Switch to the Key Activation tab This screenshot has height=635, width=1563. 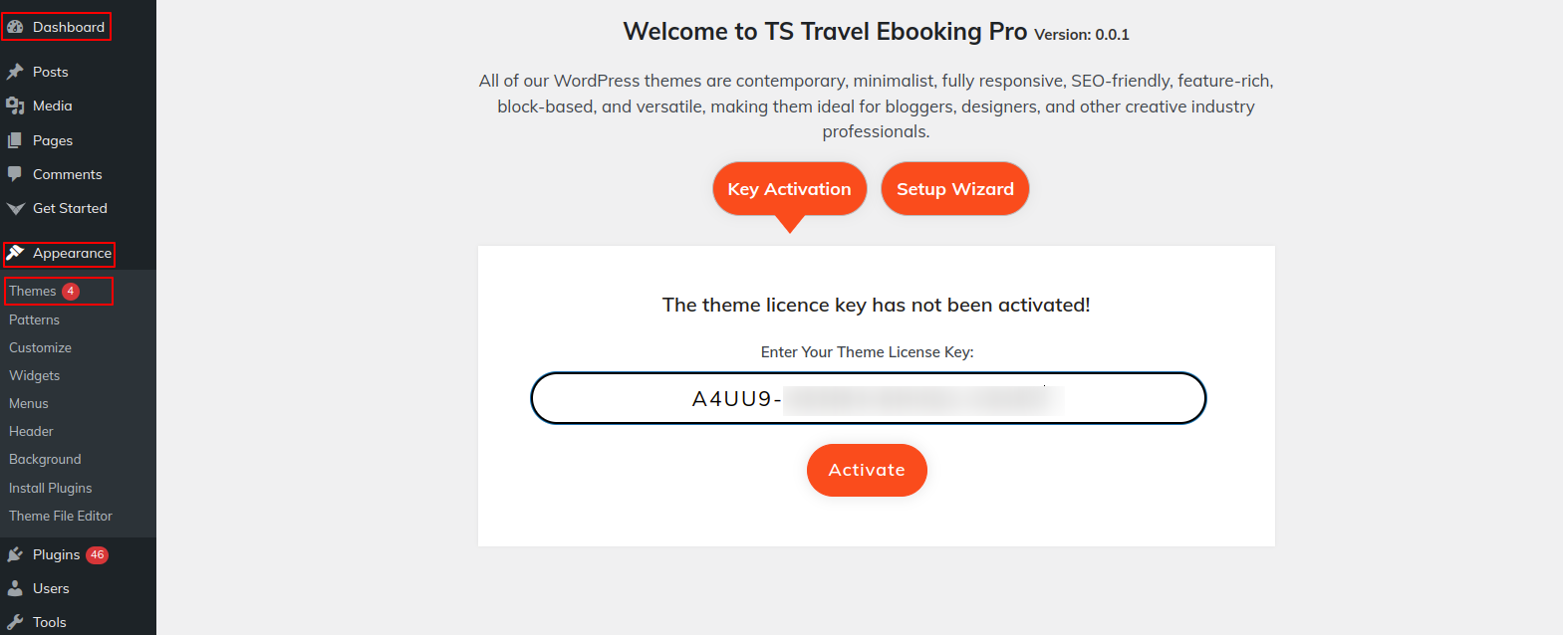[x=789, y=189]
